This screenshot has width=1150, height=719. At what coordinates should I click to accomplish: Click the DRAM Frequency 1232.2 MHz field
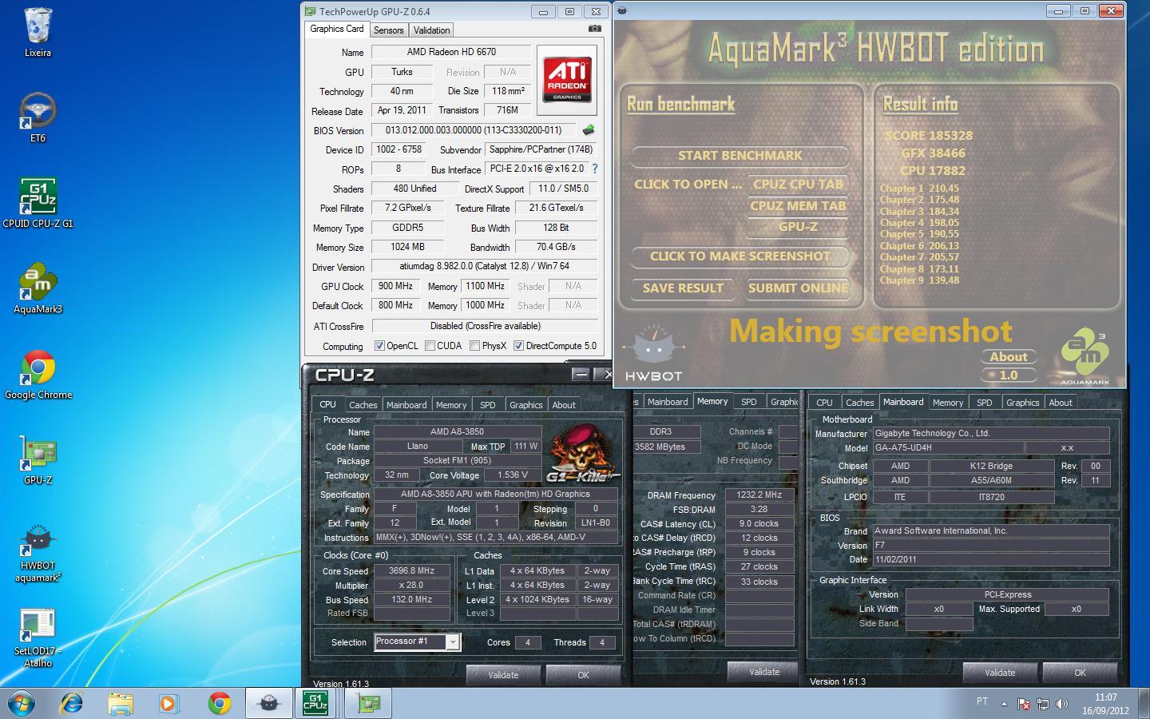[759, 495]
